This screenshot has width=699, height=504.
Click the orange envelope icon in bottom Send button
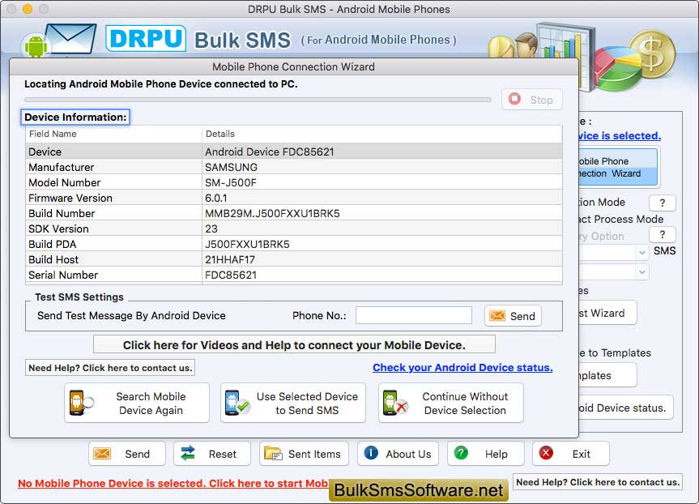pyautogui.click(x=102, y=454)
